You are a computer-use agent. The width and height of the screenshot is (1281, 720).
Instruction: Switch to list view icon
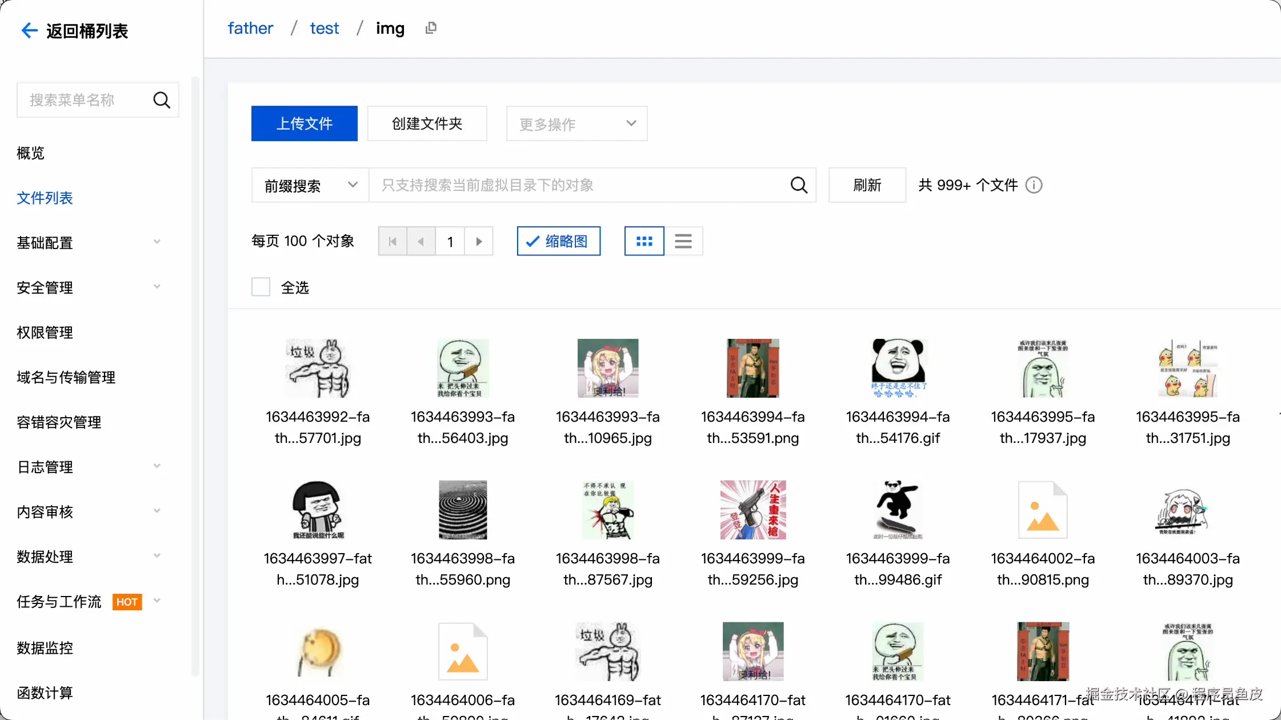point(683,241)
